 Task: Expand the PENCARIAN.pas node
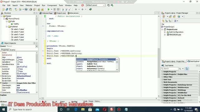click(x=165, y=35)
